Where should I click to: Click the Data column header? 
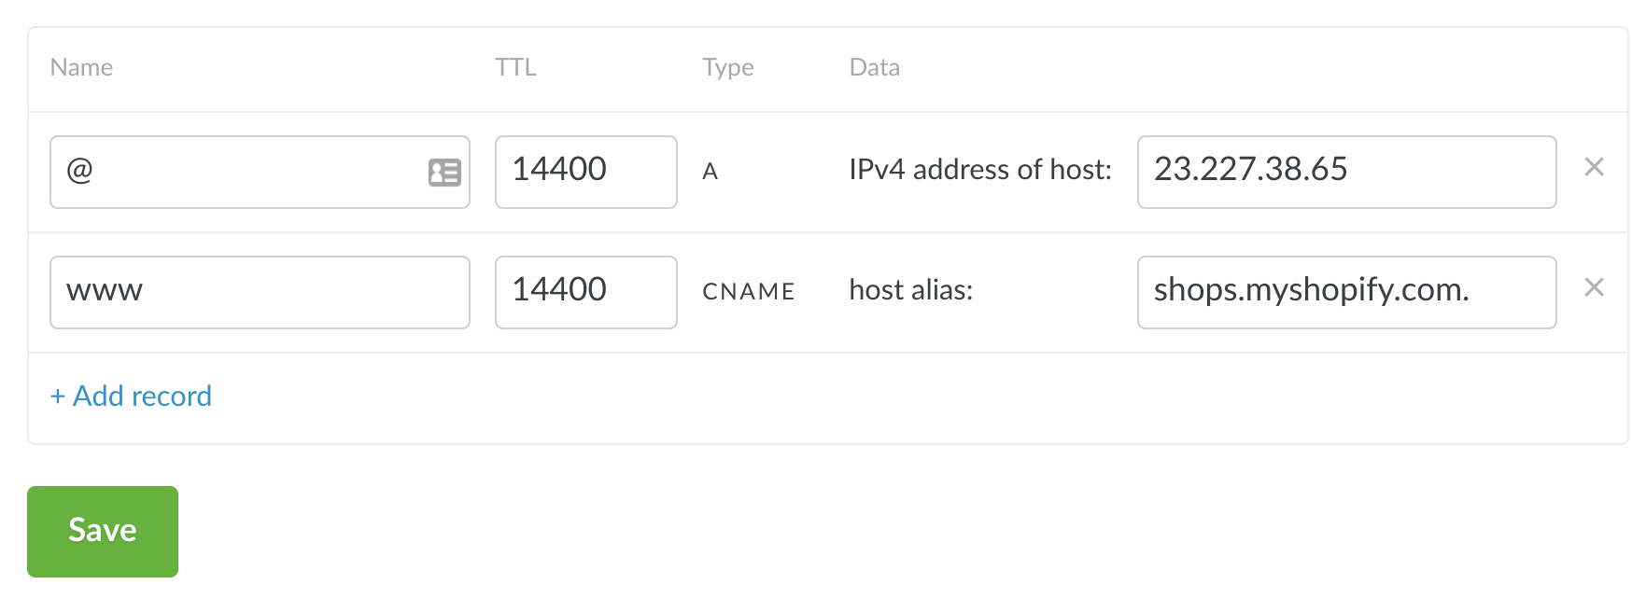(x=874, y=67)
